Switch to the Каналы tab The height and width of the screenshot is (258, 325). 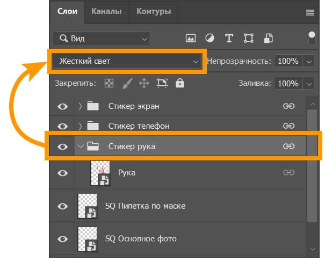pyautogui.click(x=106, y=11)
